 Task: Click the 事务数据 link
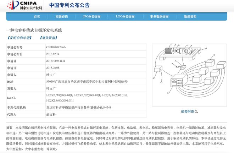pos(49,38)
